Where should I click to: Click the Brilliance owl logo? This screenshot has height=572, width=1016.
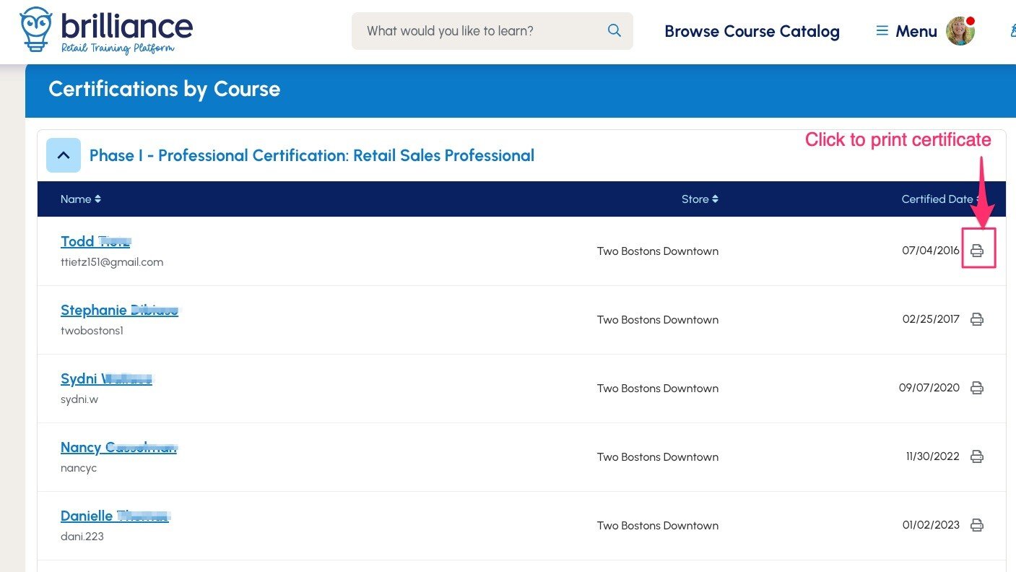36,30
